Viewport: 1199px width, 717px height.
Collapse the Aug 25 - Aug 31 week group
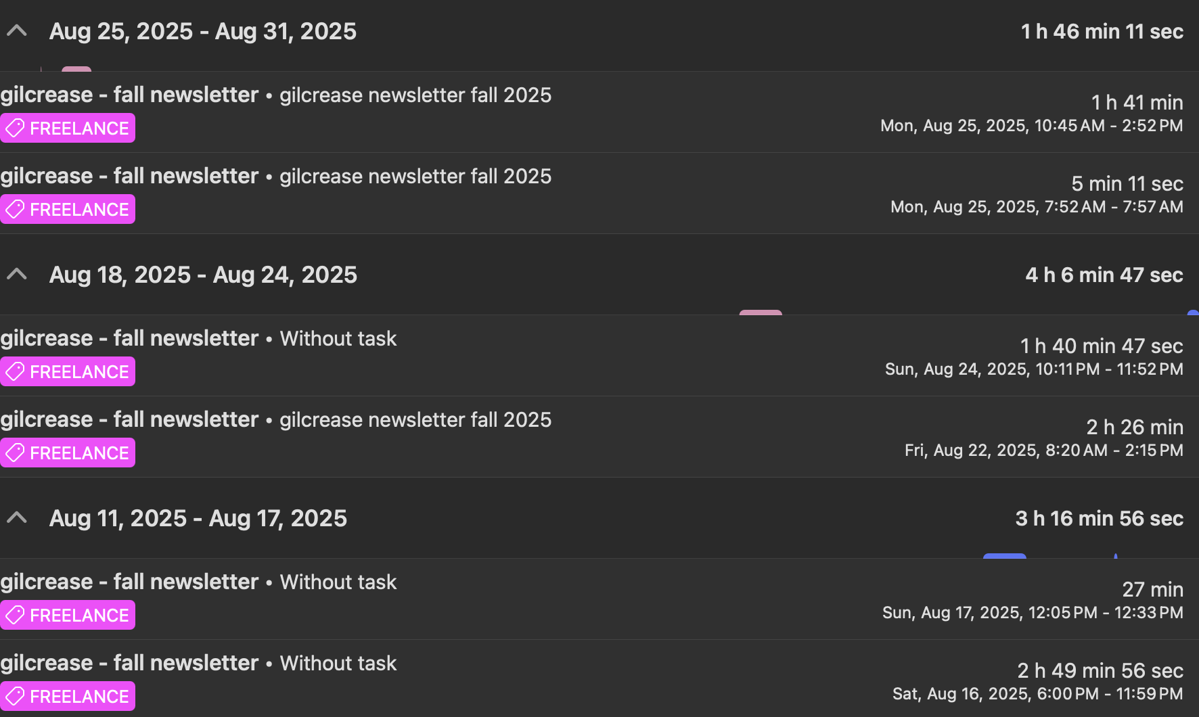pos(17,30)
